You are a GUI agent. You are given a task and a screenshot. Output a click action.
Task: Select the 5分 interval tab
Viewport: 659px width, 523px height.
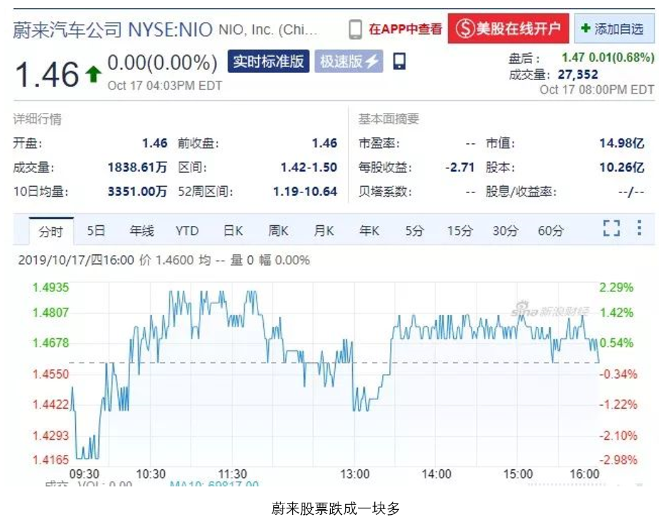(x=414, y=231)
